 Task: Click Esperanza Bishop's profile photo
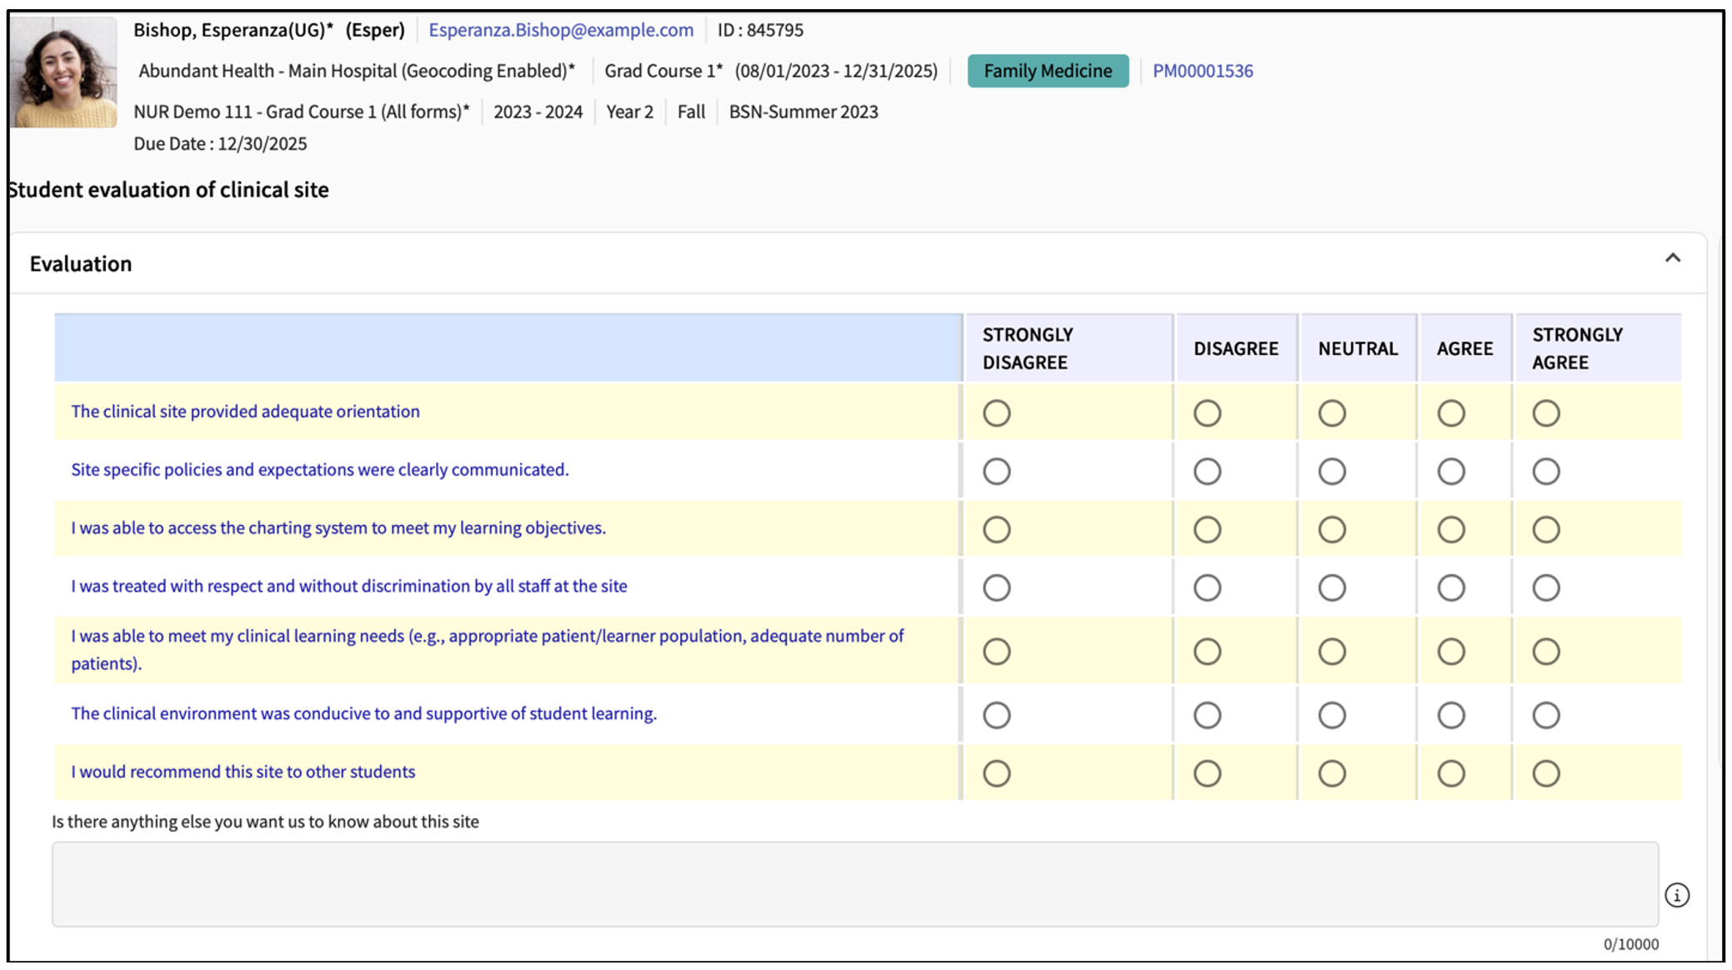point(63,72)
